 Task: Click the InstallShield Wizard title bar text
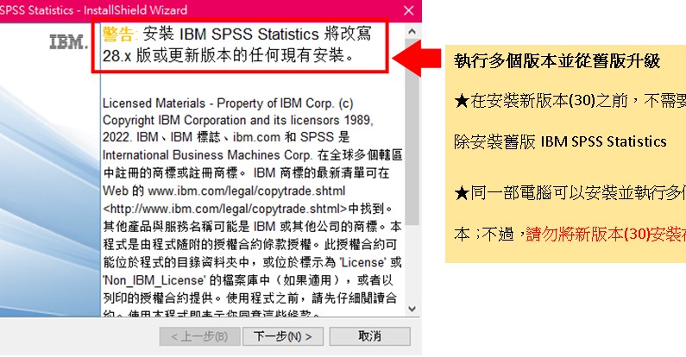click(94, 10)
